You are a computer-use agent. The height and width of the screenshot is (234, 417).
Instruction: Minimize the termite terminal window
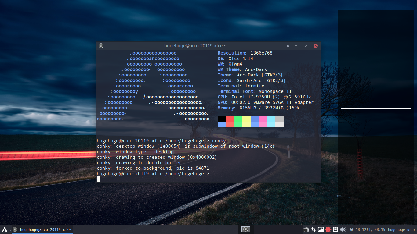point(296,46)
